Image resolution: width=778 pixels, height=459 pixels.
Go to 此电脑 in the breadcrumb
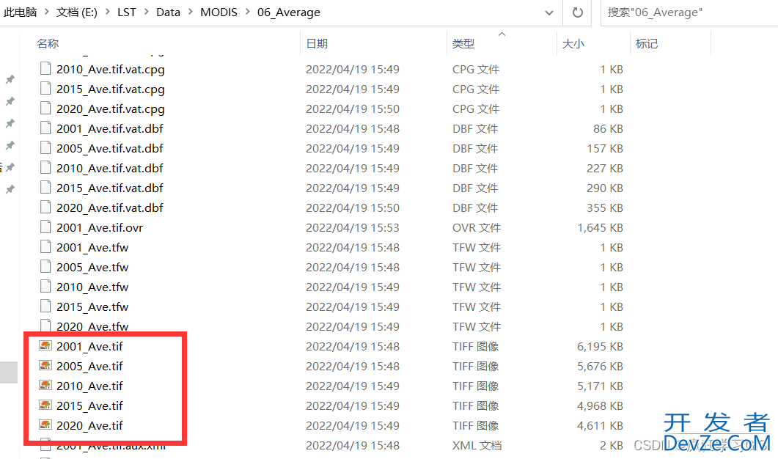point(21,12)
